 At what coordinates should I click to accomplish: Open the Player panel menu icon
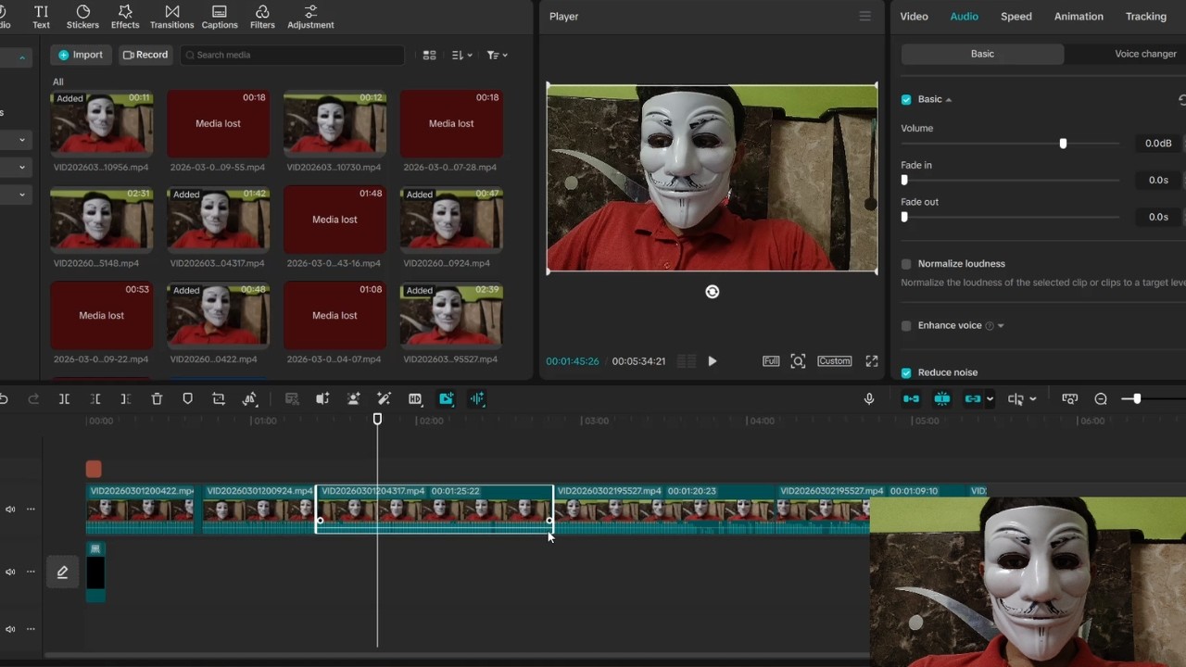[864, 17]
